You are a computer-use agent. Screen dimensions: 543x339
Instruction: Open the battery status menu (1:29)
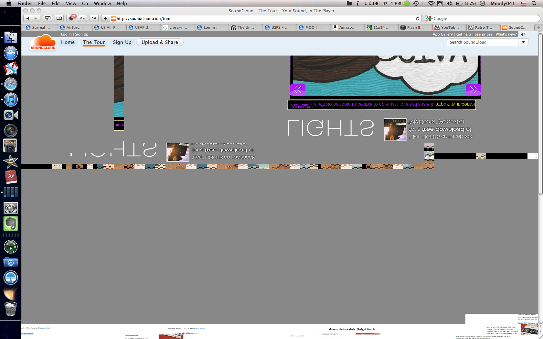click(x=466, y=3)
